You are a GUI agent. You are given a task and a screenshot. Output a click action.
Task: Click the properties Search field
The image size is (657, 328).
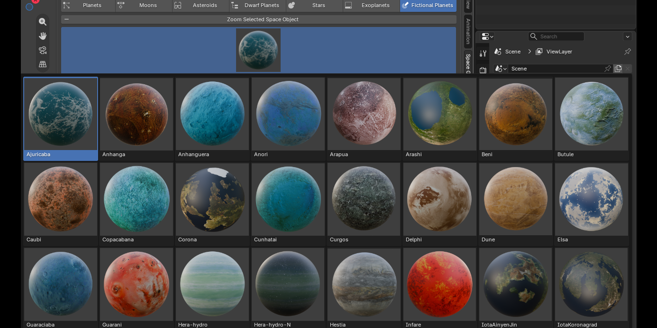pos(556,36)
